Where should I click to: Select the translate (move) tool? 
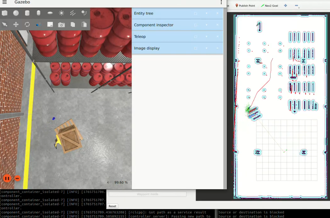tap(16, 25)
